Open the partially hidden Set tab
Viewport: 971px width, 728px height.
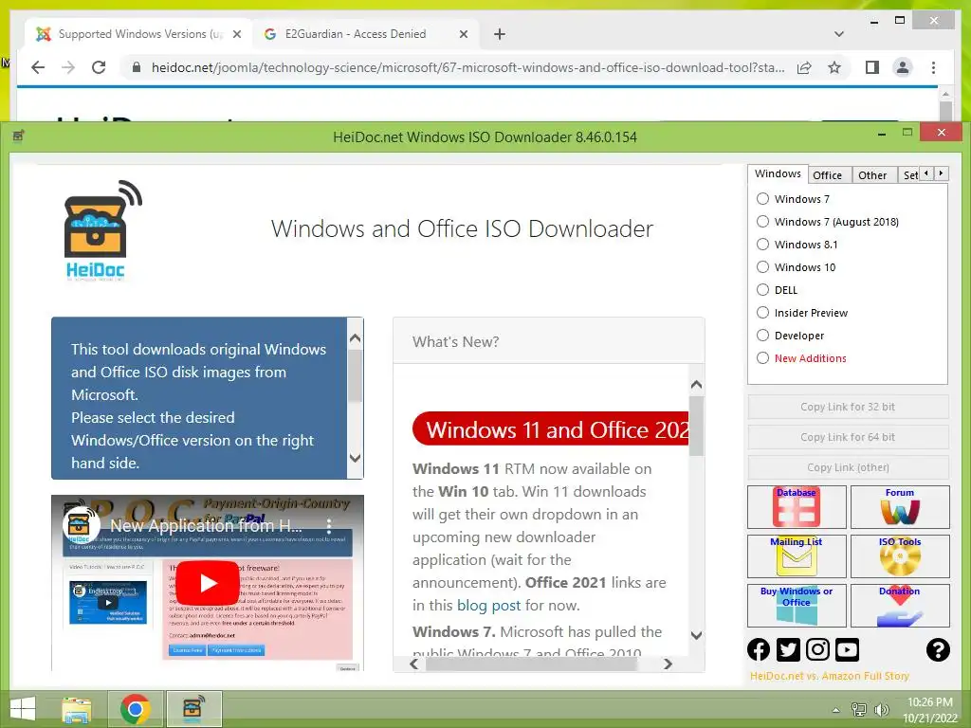pos(909,175)
